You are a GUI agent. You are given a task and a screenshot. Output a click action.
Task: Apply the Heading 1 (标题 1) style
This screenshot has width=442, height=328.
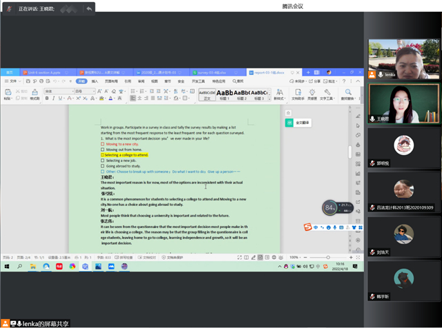224,94
